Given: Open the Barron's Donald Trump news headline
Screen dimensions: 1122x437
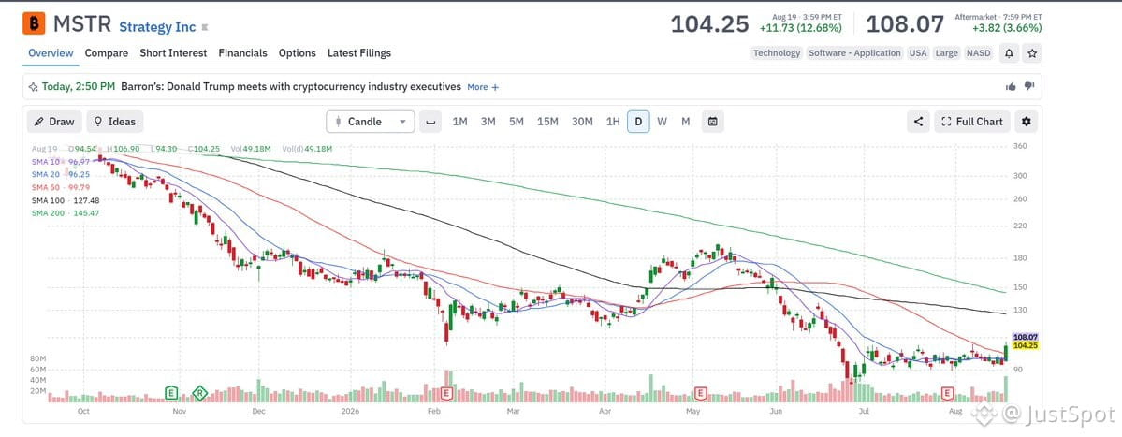Looking at the screenshot, I should [291, 86].
